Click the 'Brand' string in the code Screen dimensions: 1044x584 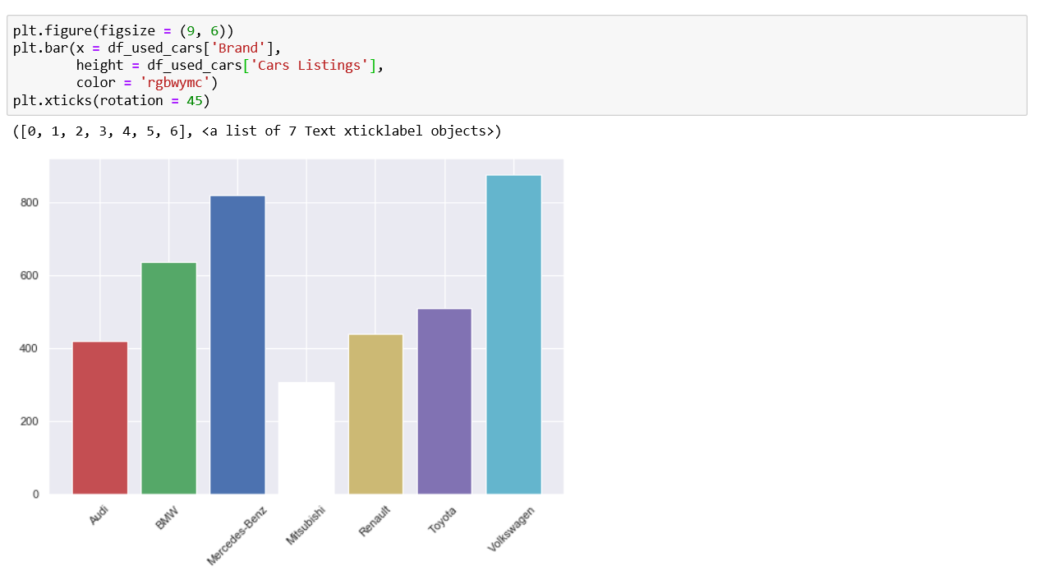point(235,48)
